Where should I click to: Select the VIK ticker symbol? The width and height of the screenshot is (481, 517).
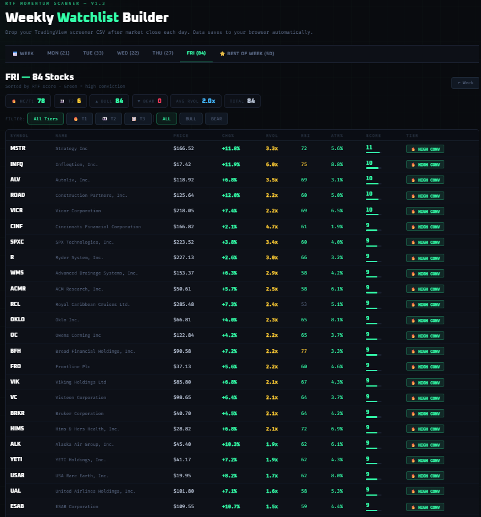(x=15, y=382)
